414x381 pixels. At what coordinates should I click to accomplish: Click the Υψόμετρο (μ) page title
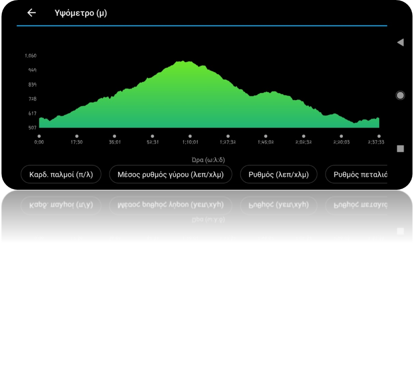[81, 13]
